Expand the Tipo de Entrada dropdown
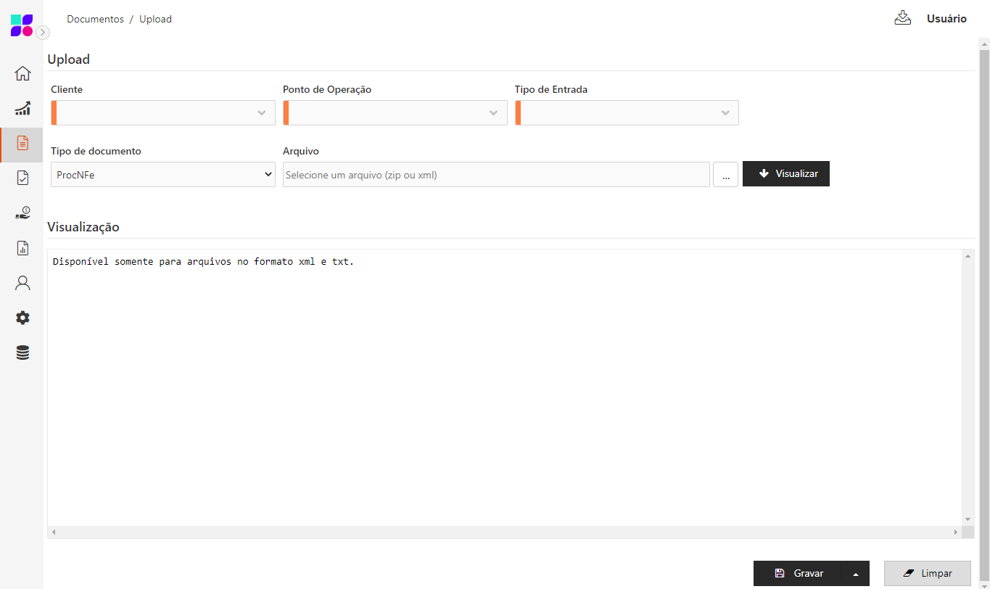The width and height of the screenshot is (990, 589). pos(627,113)
